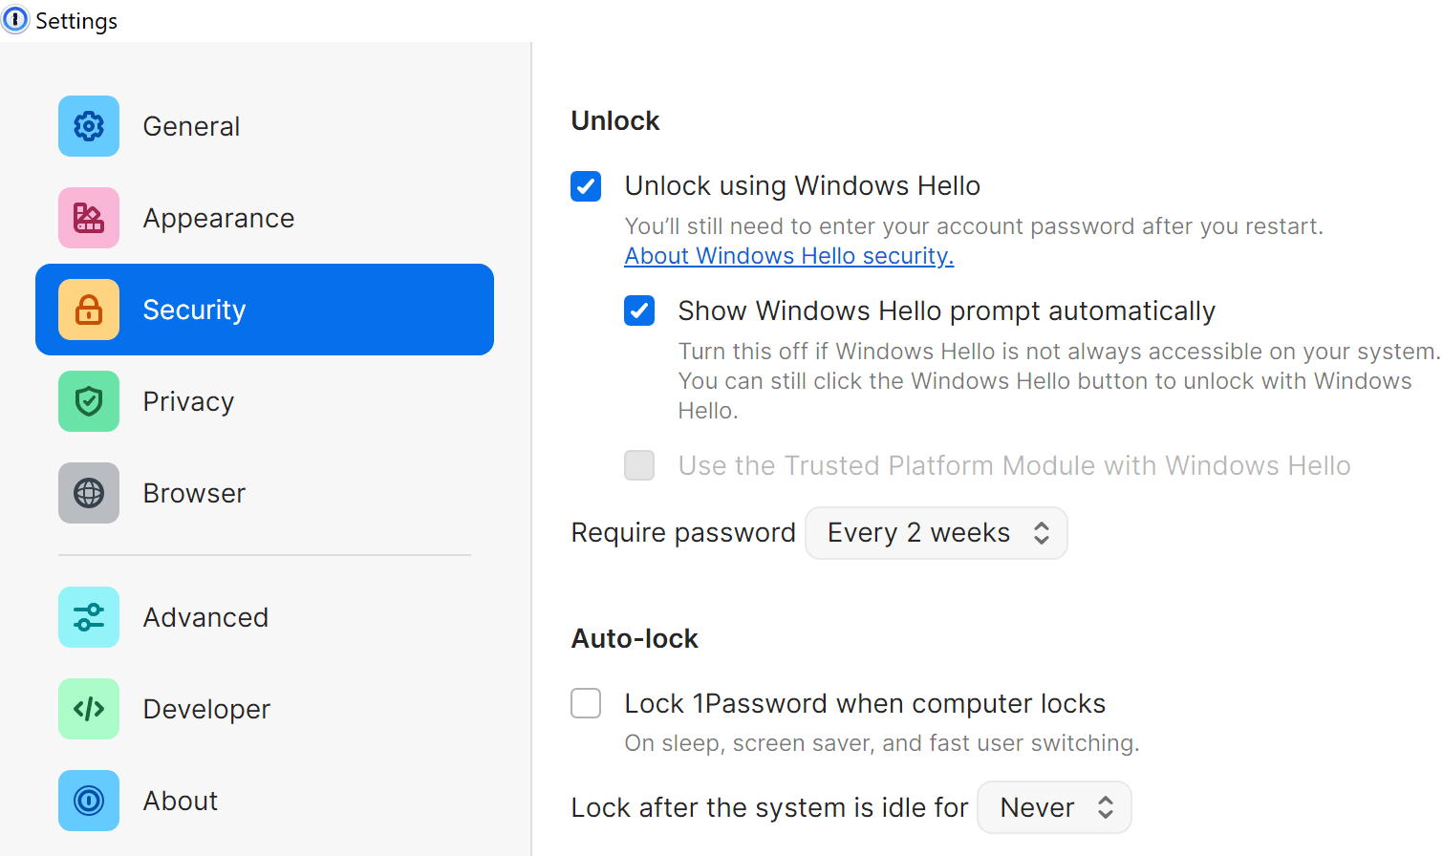Click the Advanced sliders icon
The image size is (1443, 856).
pyautogui.click(x=88, y=616)
